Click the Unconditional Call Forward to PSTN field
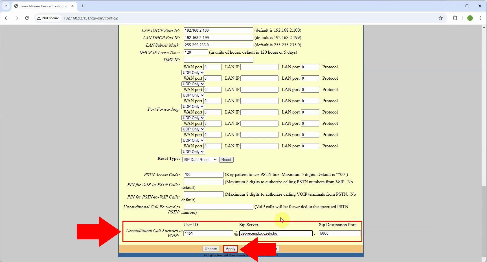The image size is (487, 262). [218, 207]
